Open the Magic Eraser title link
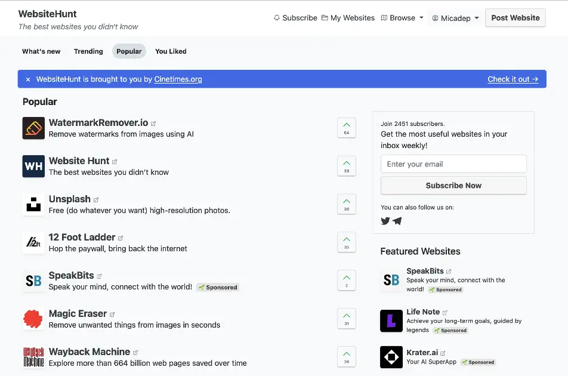 pyautogui.click(x=78, y=314)
